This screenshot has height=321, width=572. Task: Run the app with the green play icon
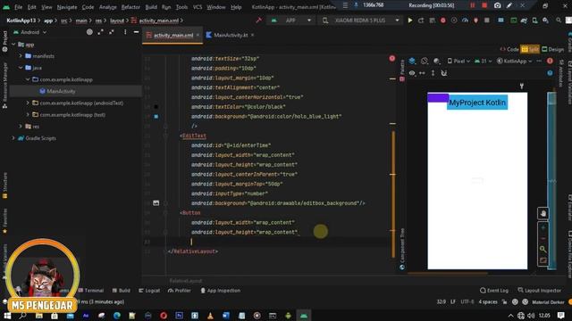410,21
